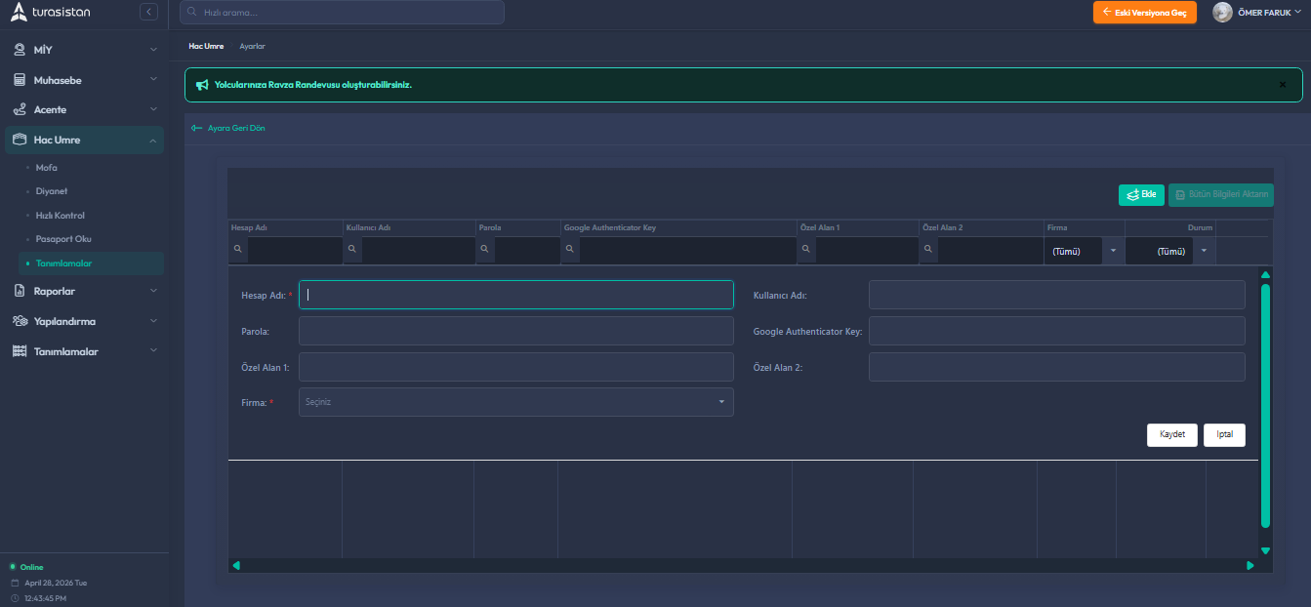This screenshot has width=1311, height=607.
Task: Click the green vertical scrollbar thumb
Action: [x=1265, y=405]
